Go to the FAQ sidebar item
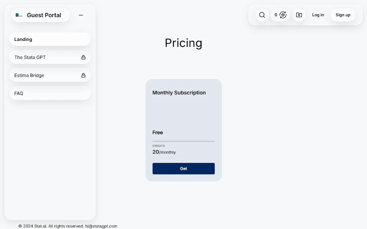Image resolution: width=367 pixels, height=229 pixels. (50, 93)
